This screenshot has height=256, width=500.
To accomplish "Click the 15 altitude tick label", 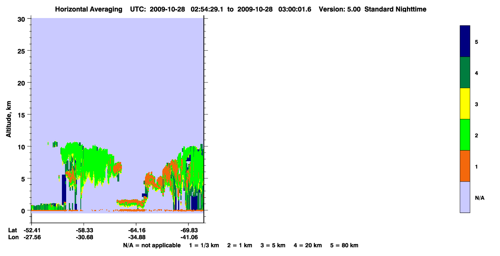I will tap(22, 115).
